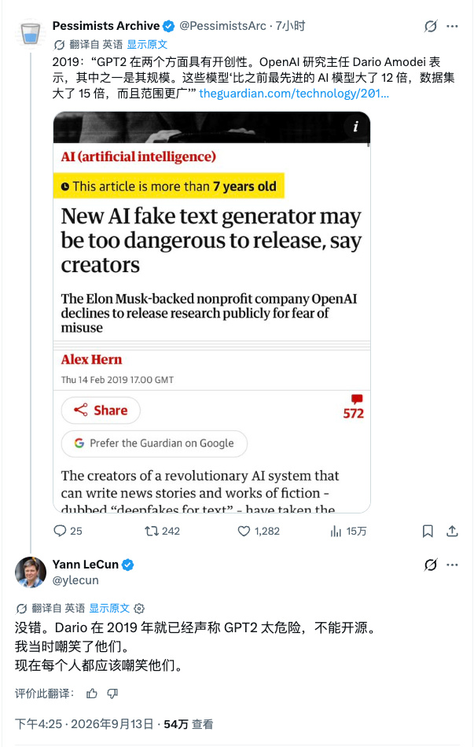Open more options on Yann LeCun's tweet
Screen dimensions: 474x747
point(452,565)
